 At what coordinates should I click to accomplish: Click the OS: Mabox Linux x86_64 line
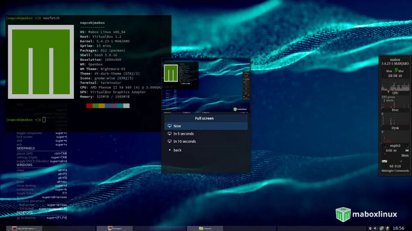(x=103, y=32)
